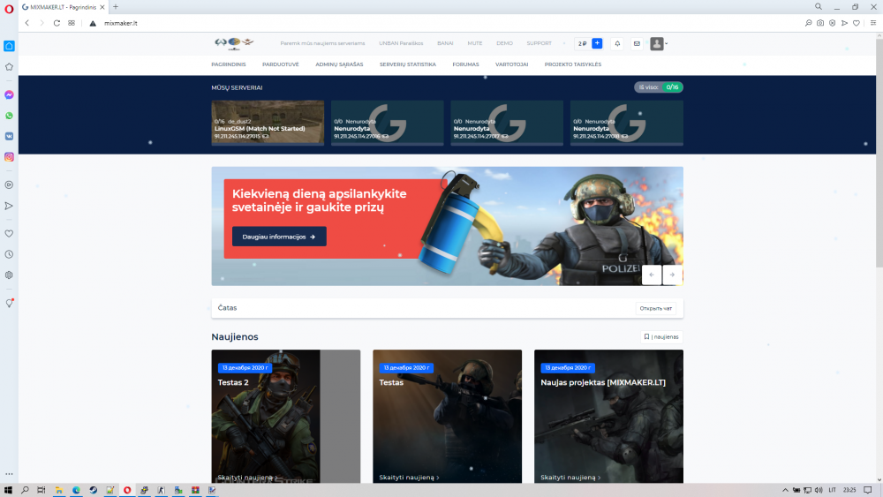
Task: Open zoom find-in-page icon in toolbar
Action: click(x=808, y=23)
